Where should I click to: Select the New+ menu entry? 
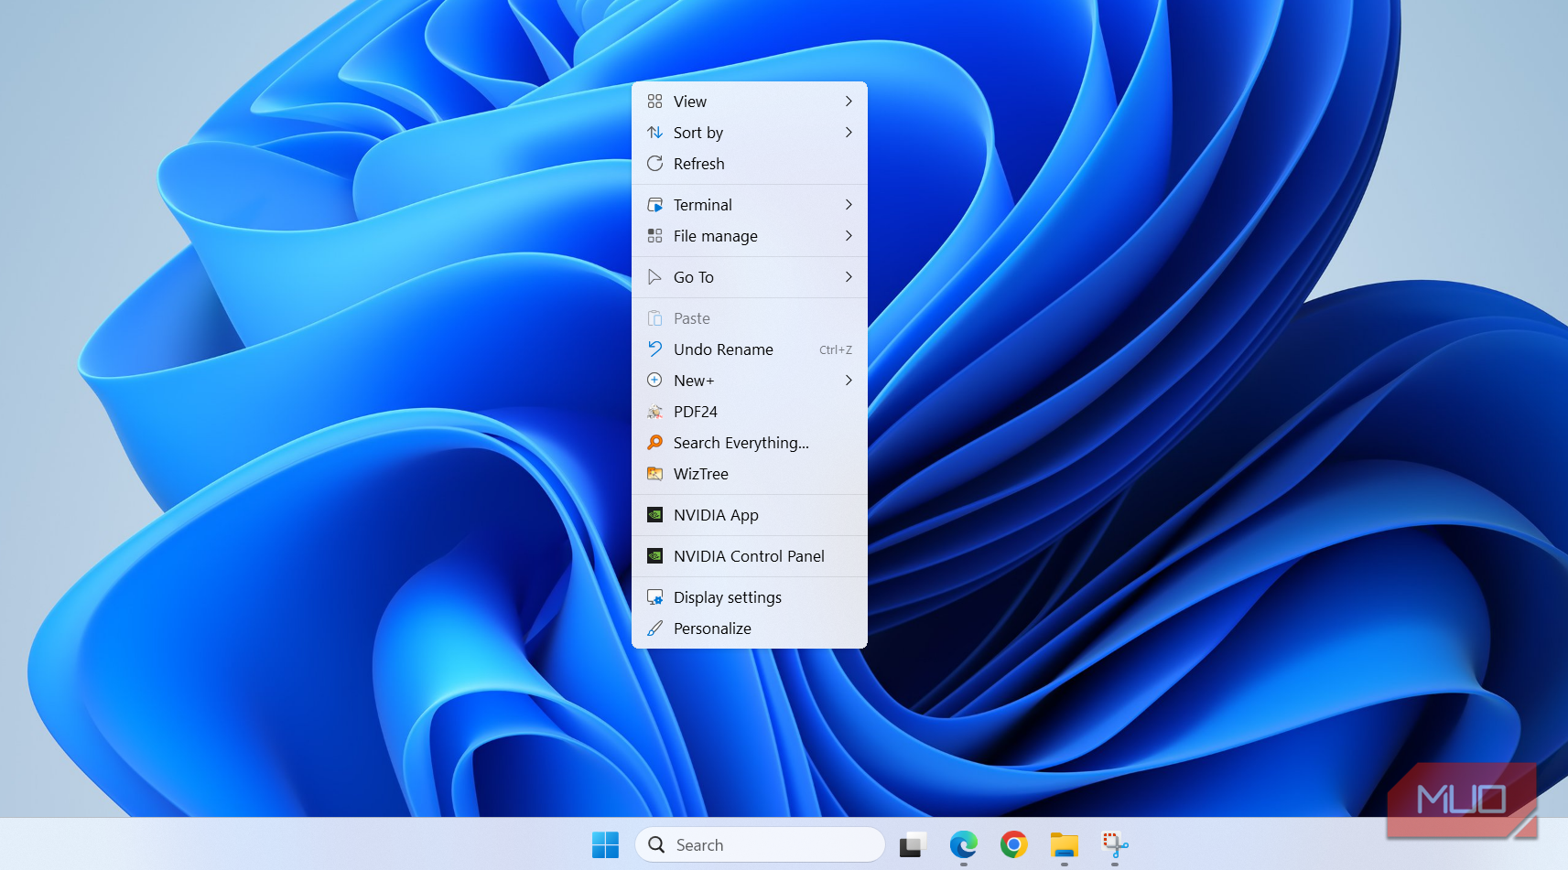pos(750,381)
